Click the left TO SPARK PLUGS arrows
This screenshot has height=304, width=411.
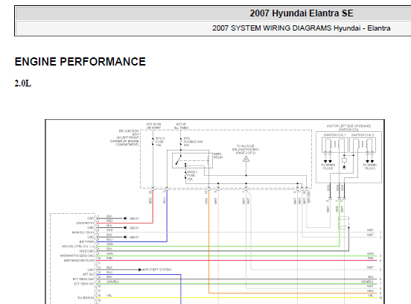[328, 161]
